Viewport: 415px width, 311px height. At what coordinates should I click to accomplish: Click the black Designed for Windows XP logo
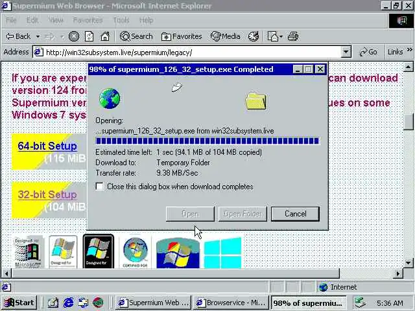(x=99, y=251)
